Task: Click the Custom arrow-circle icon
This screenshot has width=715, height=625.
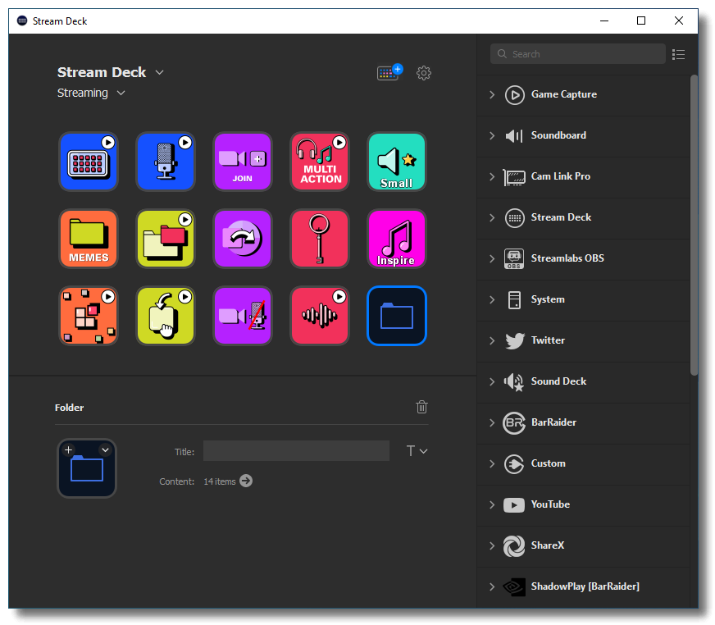Action: (x=514, y=464)
